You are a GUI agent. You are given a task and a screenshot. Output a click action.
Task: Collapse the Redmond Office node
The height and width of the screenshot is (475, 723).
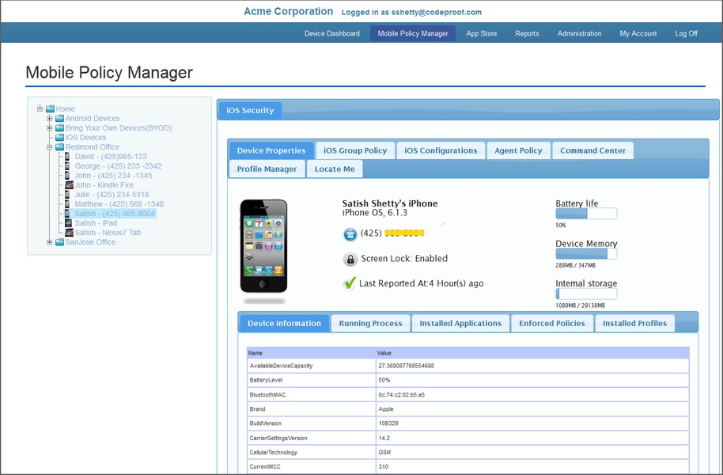click(49, 147)
